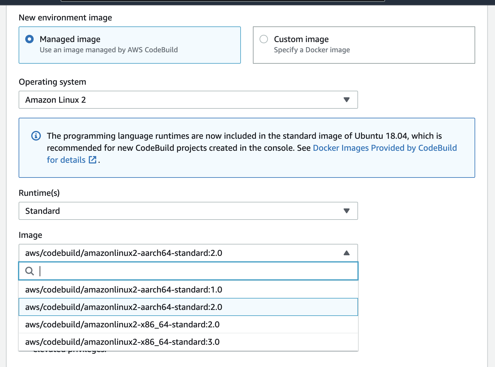Image resolution: width=495 pixels, height=367 pixels.
Task: Choose amazonlinux2-x86_64-standard:2.0 image option
Action: point(188,324)
